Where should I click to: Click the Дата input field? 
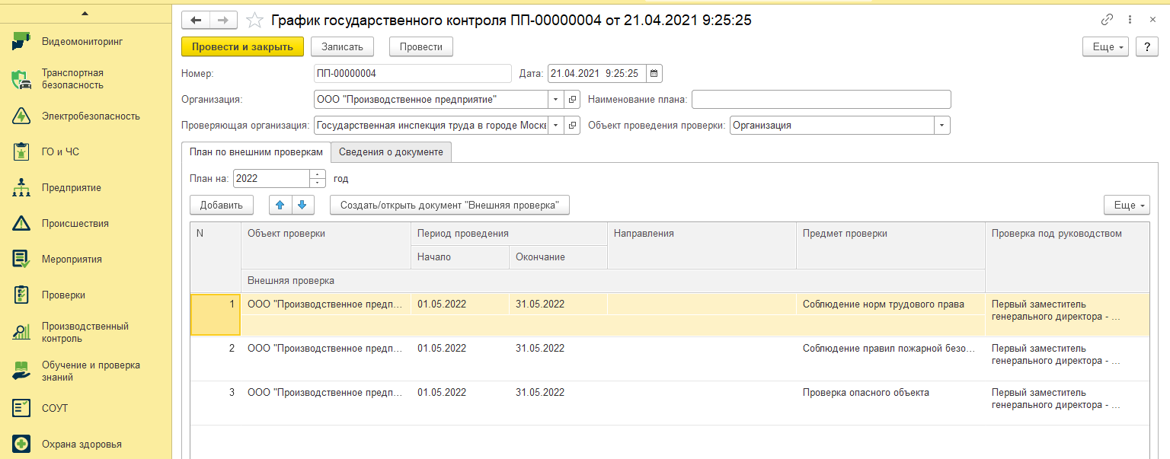click(596, 73)
